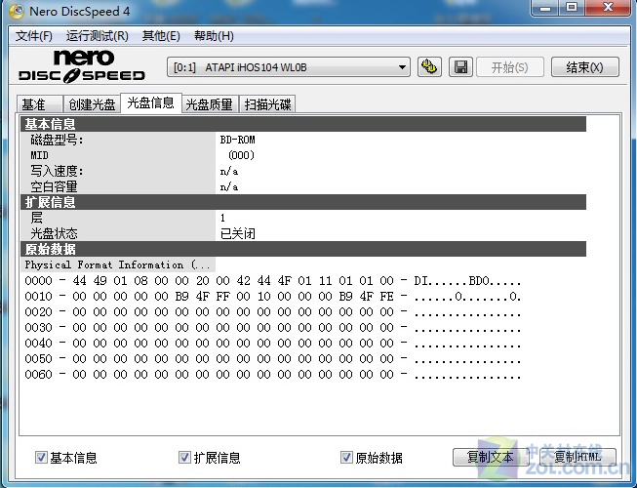Click the 空白容量 label
637x488 pixels.
(x=54, y=186)
